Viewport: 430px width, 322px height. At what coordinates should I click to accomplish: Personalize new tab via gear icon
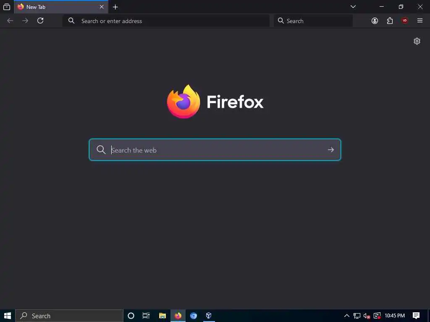click(x=417, y=42)
